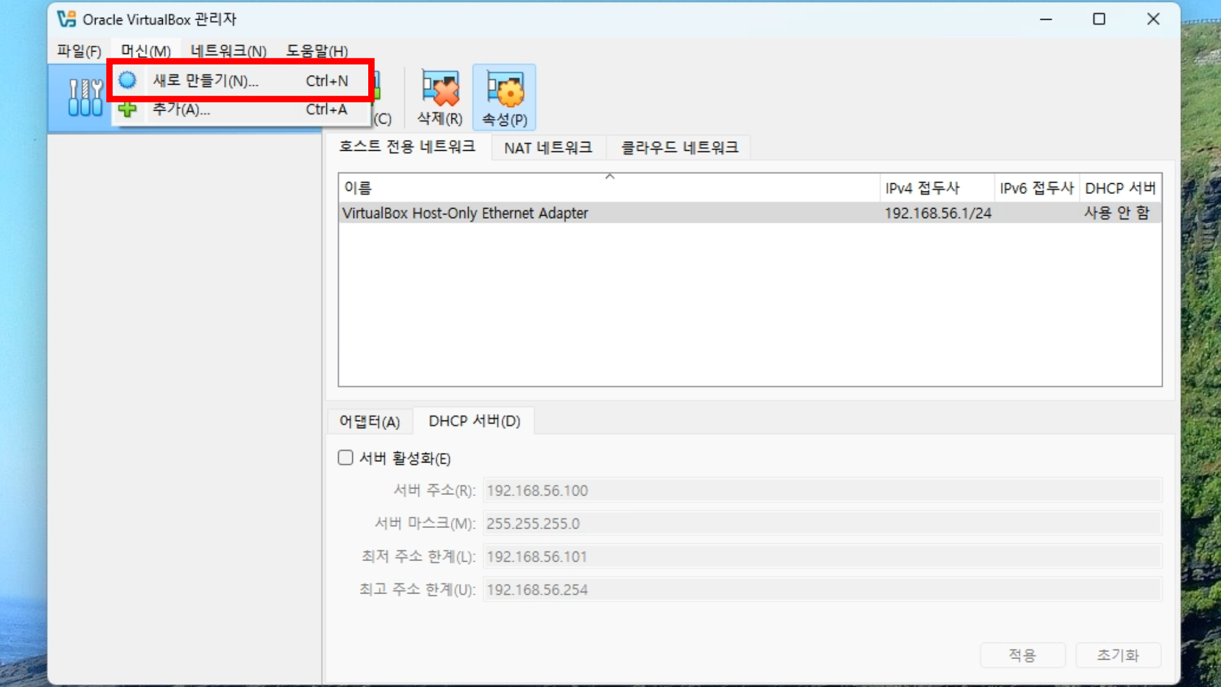
Task: Sort the list by 이름 column header
Action: (x=358, y=188)
